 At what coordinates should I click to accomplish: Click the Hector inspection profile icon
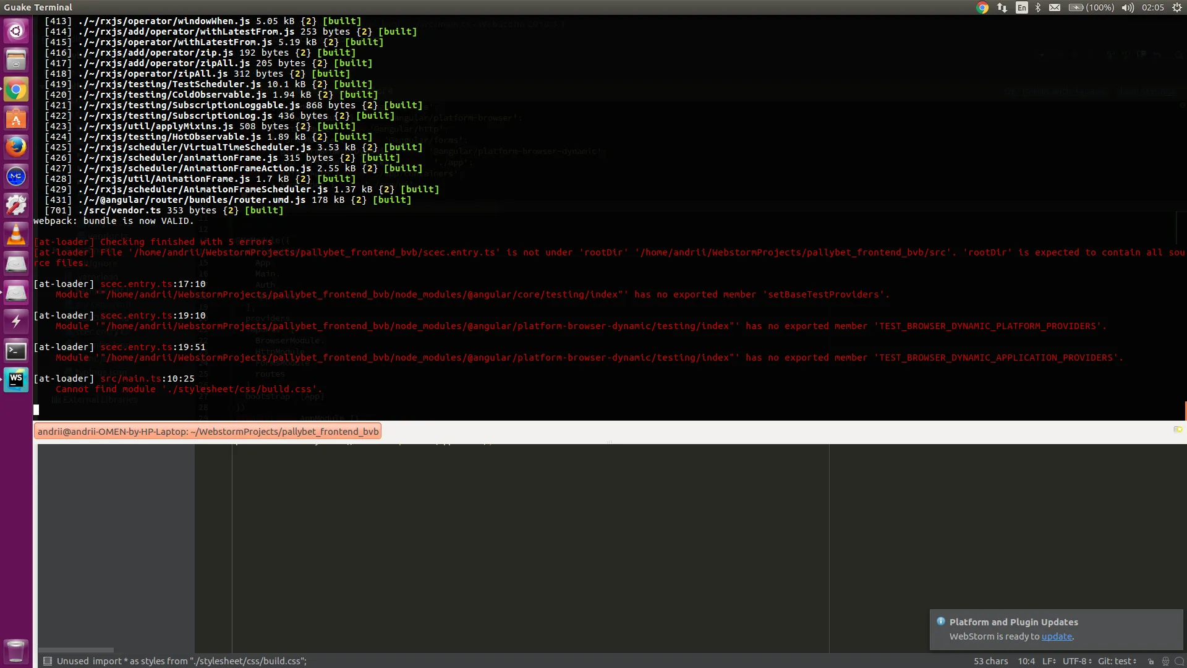1165,661
